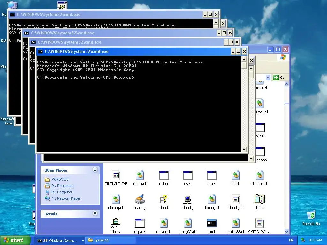Maximize the system32 Explorer window

pos(278,49)
